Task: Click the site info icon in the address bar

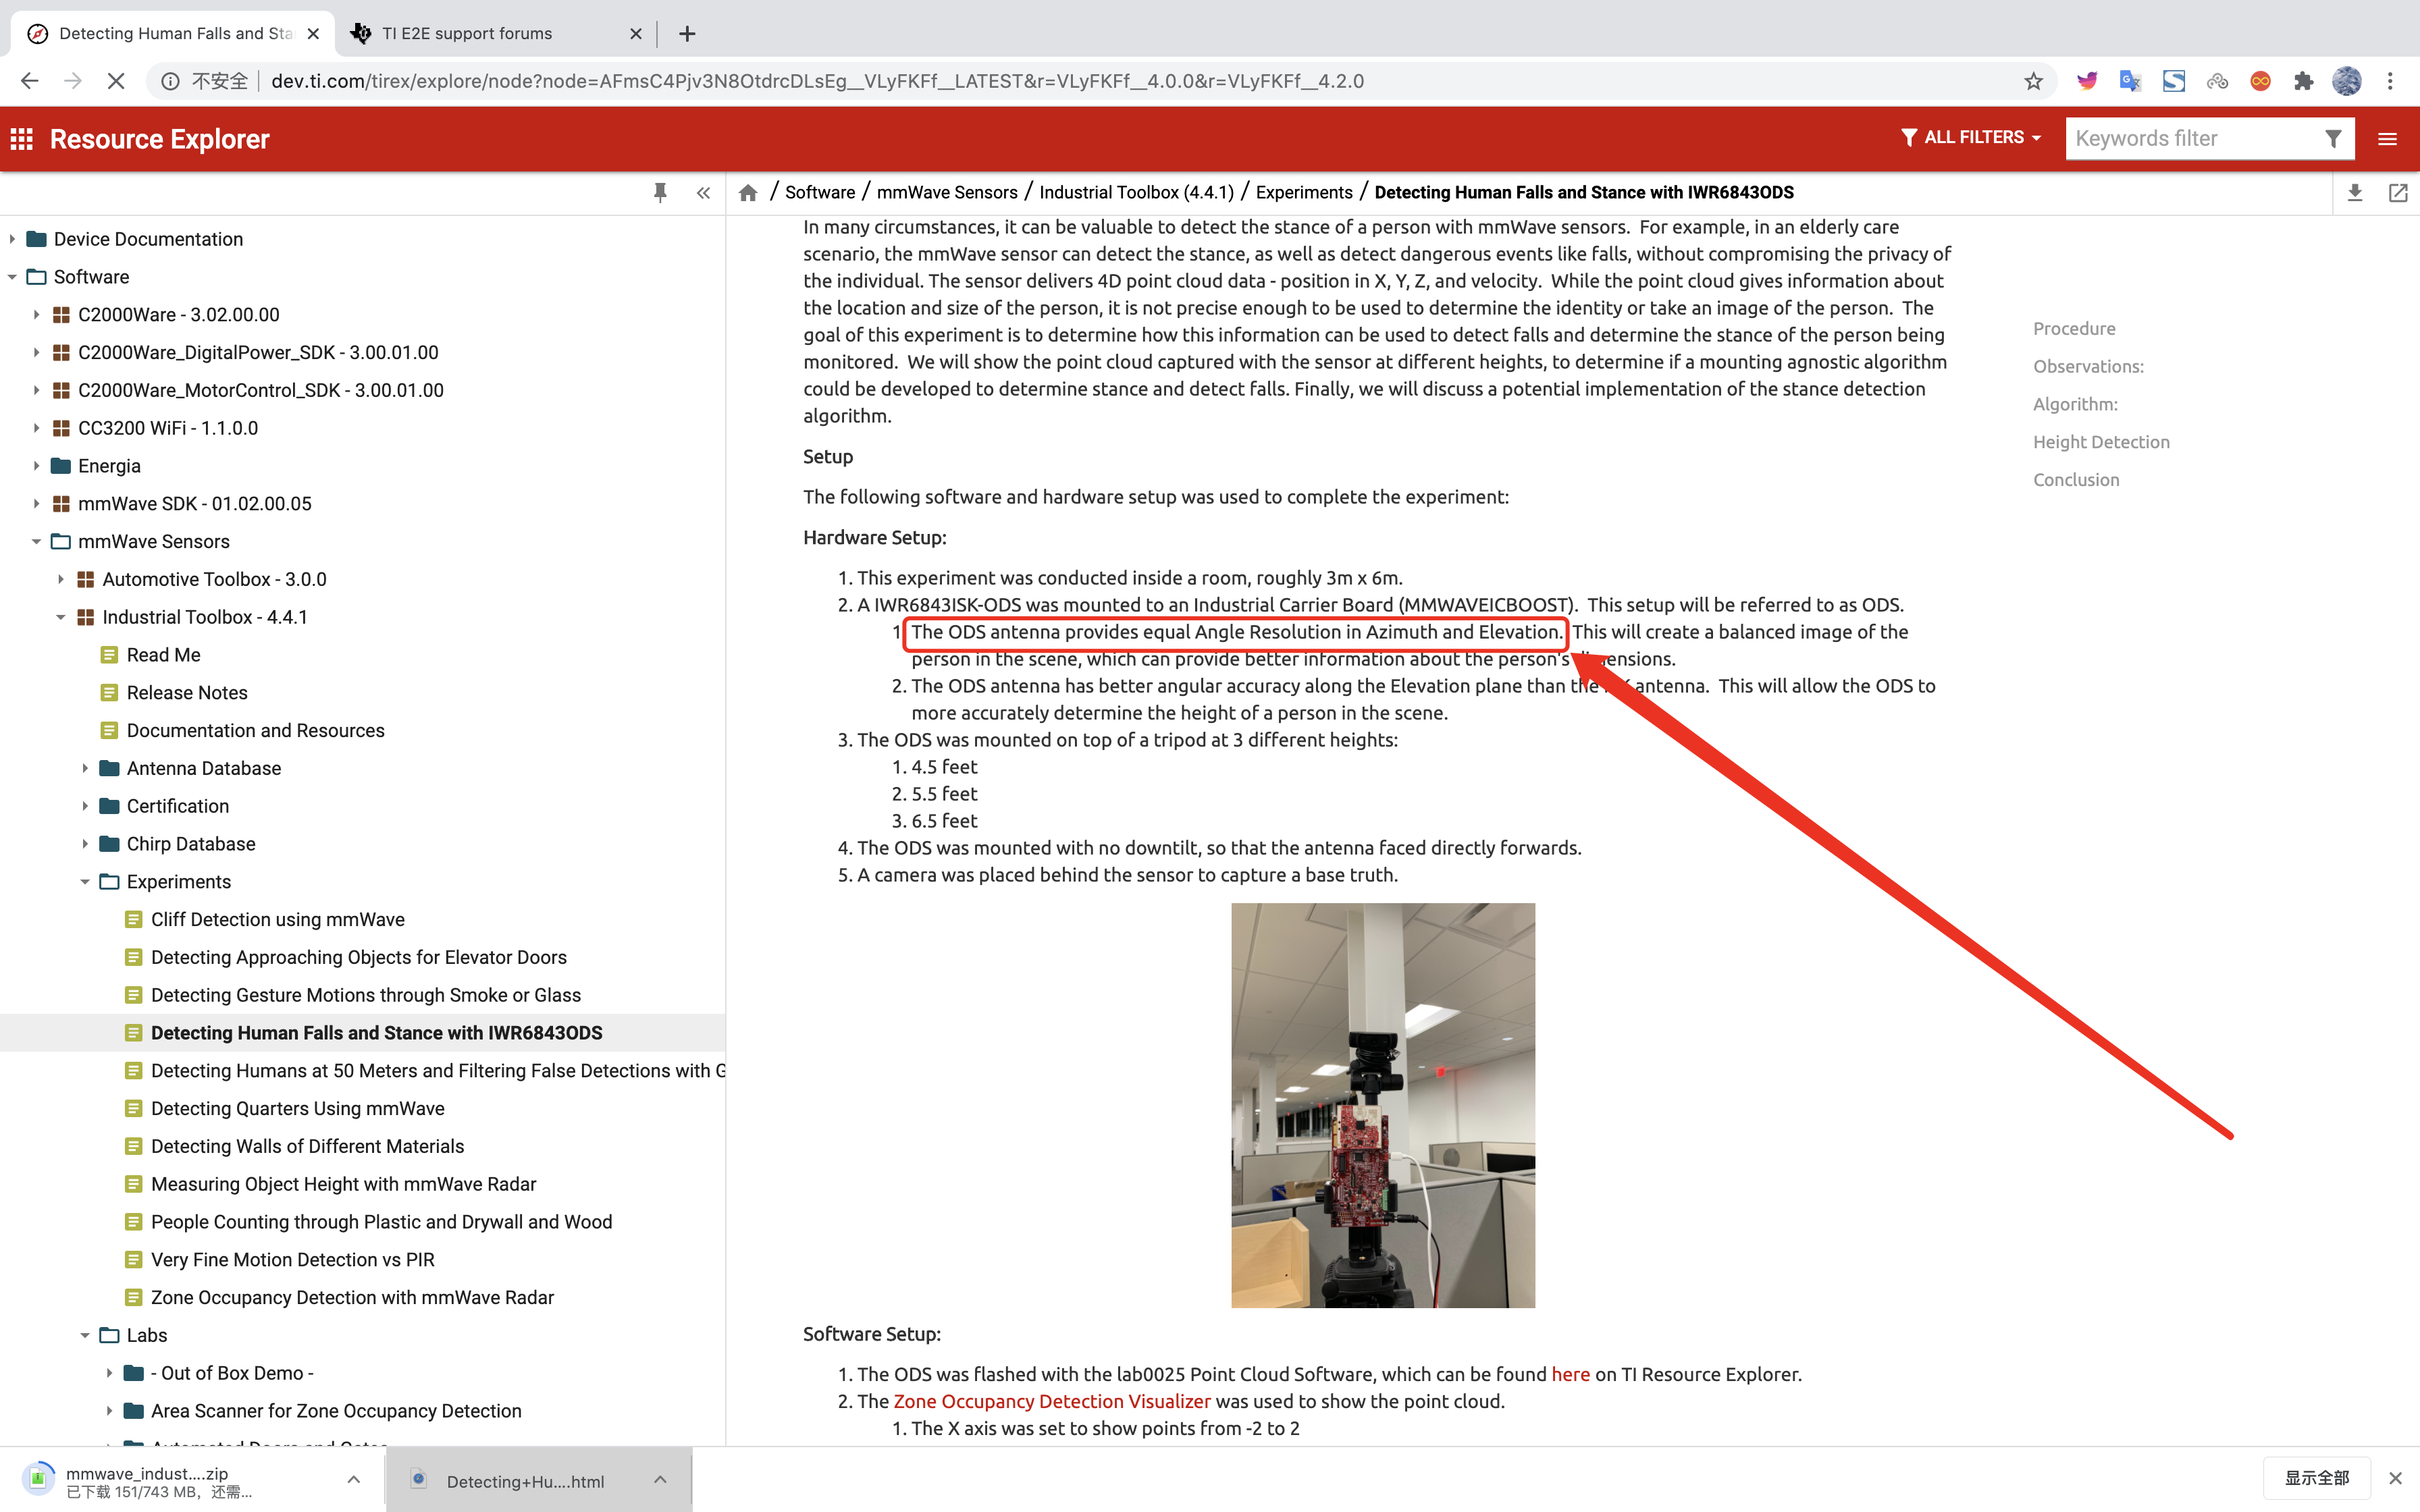Action: click(x=171, y=81)
